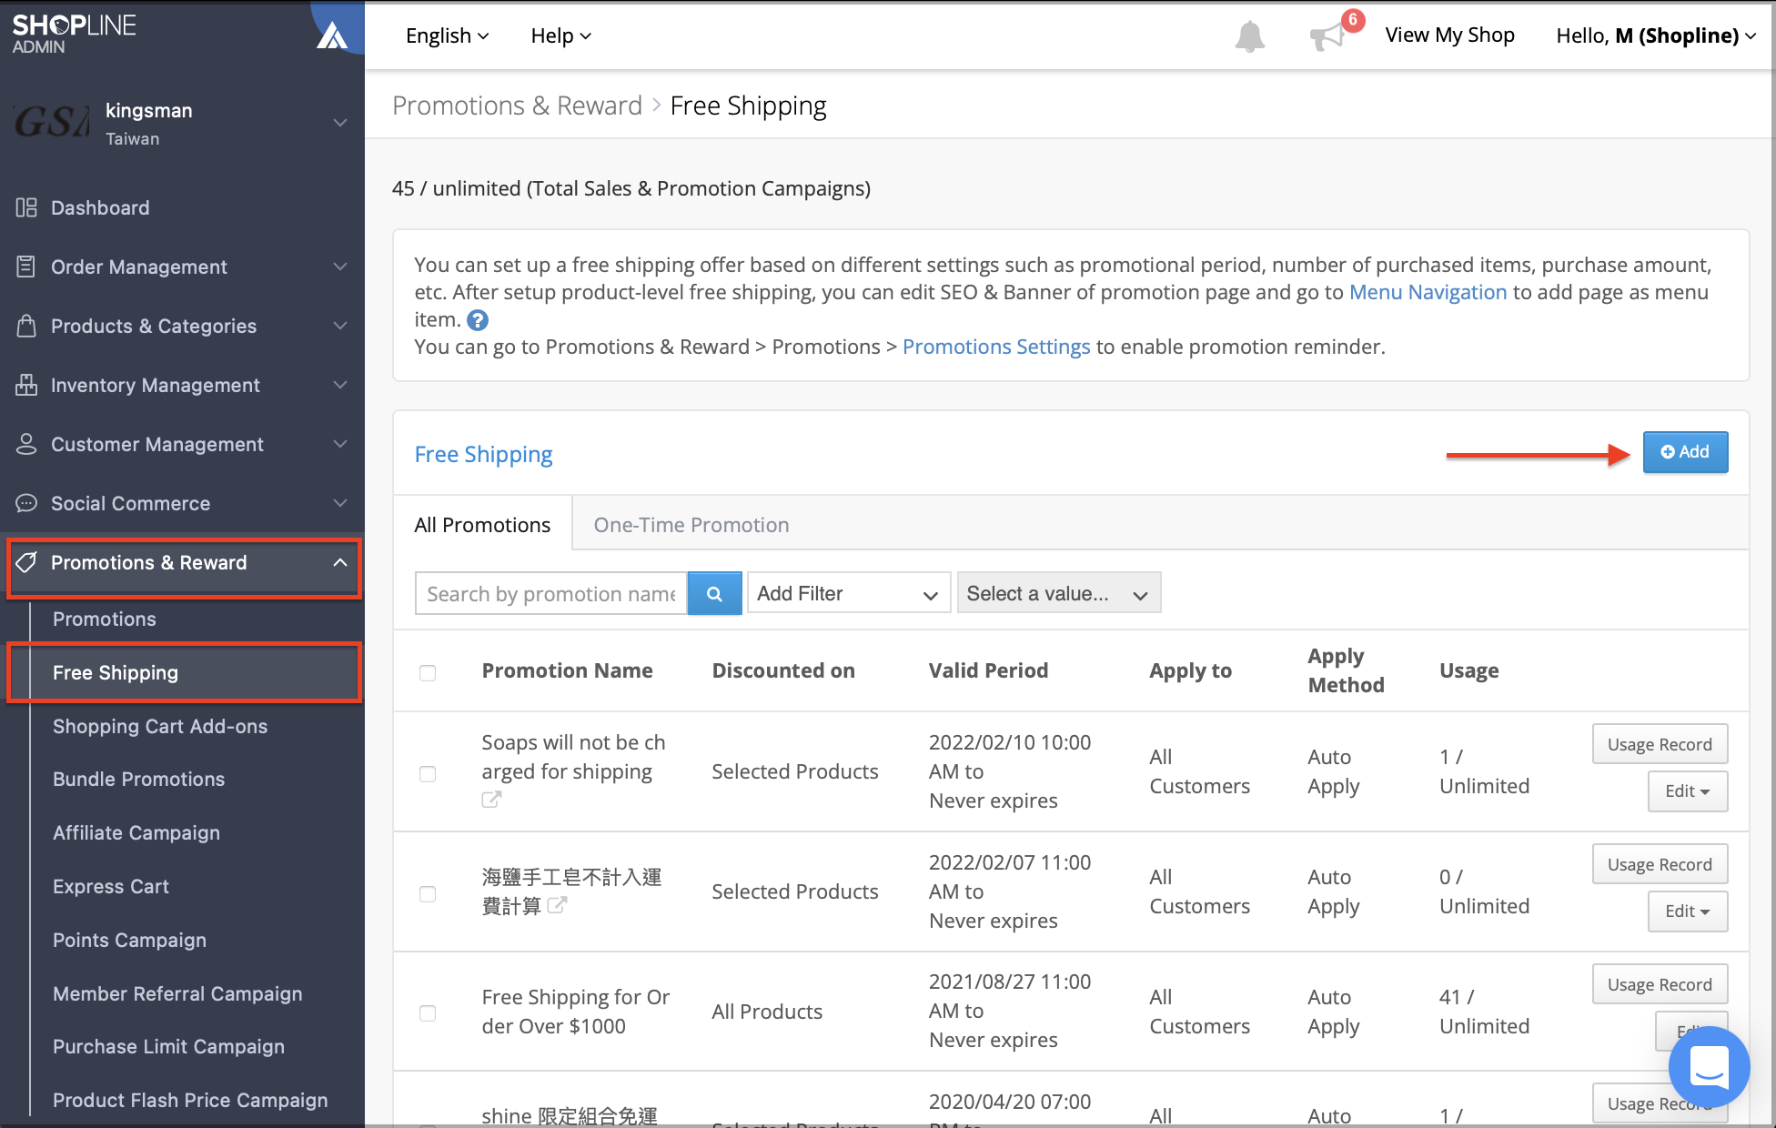Image resolution: width=1776 pixels, height=1128 pixels.
Task: Open Promotions in the sidebar submenu
Action: click(105, 619)
